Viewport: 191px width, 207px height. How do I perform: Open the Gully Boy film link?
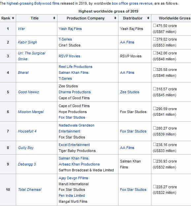coord(26,148)
